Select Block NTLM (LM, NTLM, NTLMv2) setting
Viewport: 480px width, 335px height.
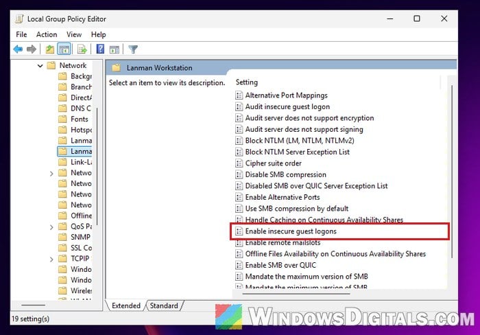[295, 141]
